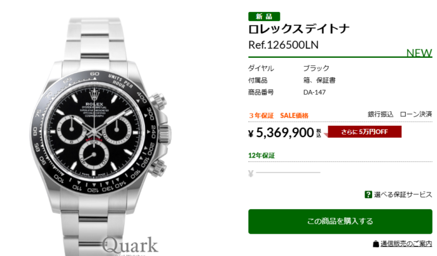437x256 pixels.
Task: Open 選べる保証サービス info link
Action: [403, 194]
